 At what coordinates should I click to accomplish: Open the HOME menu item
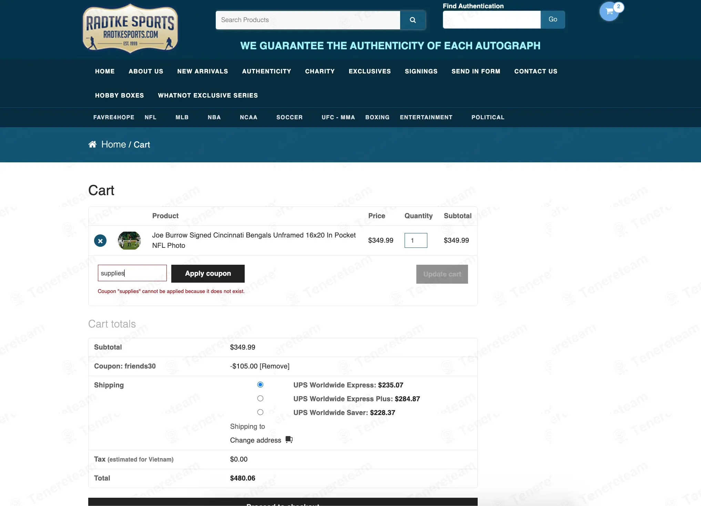pos(105,71)
